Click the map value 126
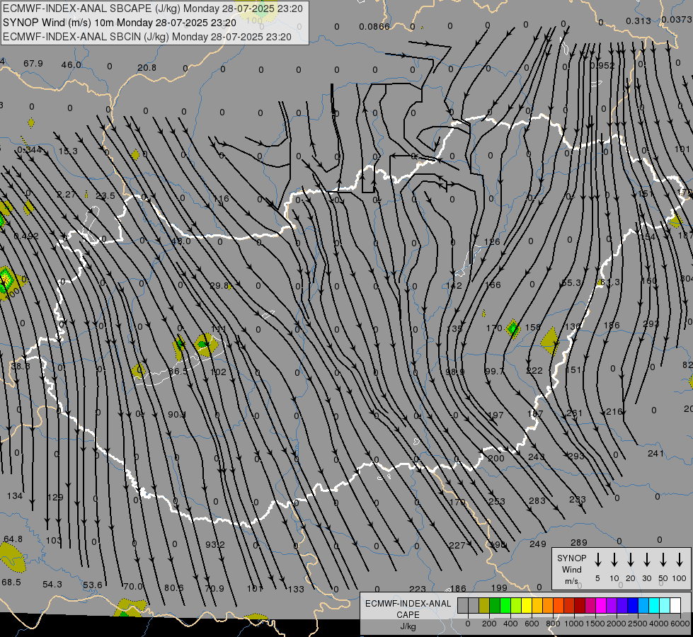 (x=492, y=242)
